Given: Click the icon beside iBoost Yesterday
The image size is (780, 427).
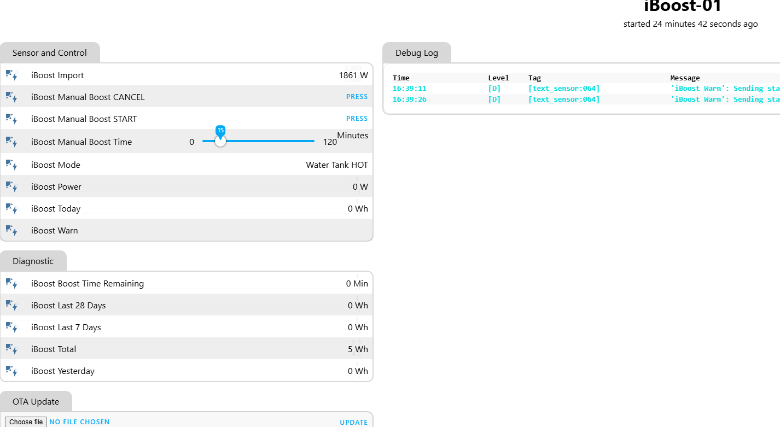Looking at the screenshot, I should pos(11,371).
